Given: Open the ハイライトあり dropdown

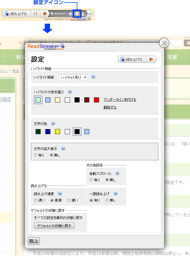Looking at the screenshot, I should pyautogui.click(x=73, y=77).
